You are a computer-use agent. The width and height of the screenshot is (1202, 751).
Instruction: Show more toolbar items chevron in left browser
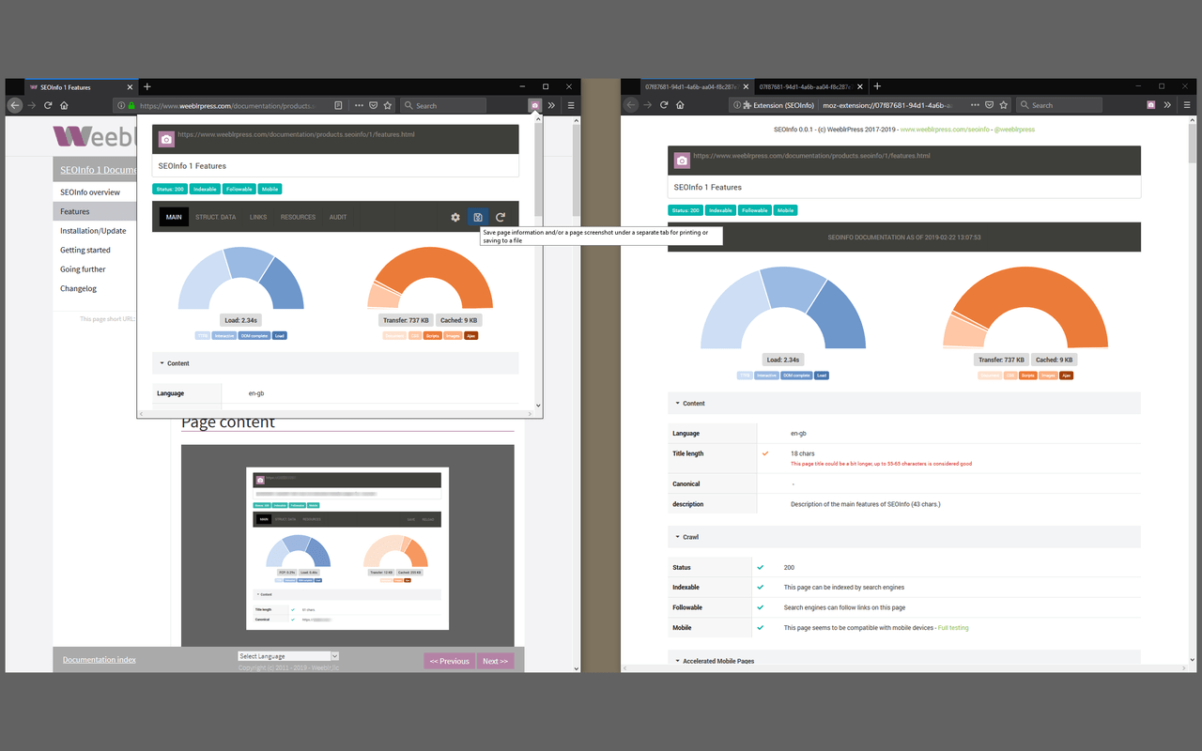tap(552, 105)
